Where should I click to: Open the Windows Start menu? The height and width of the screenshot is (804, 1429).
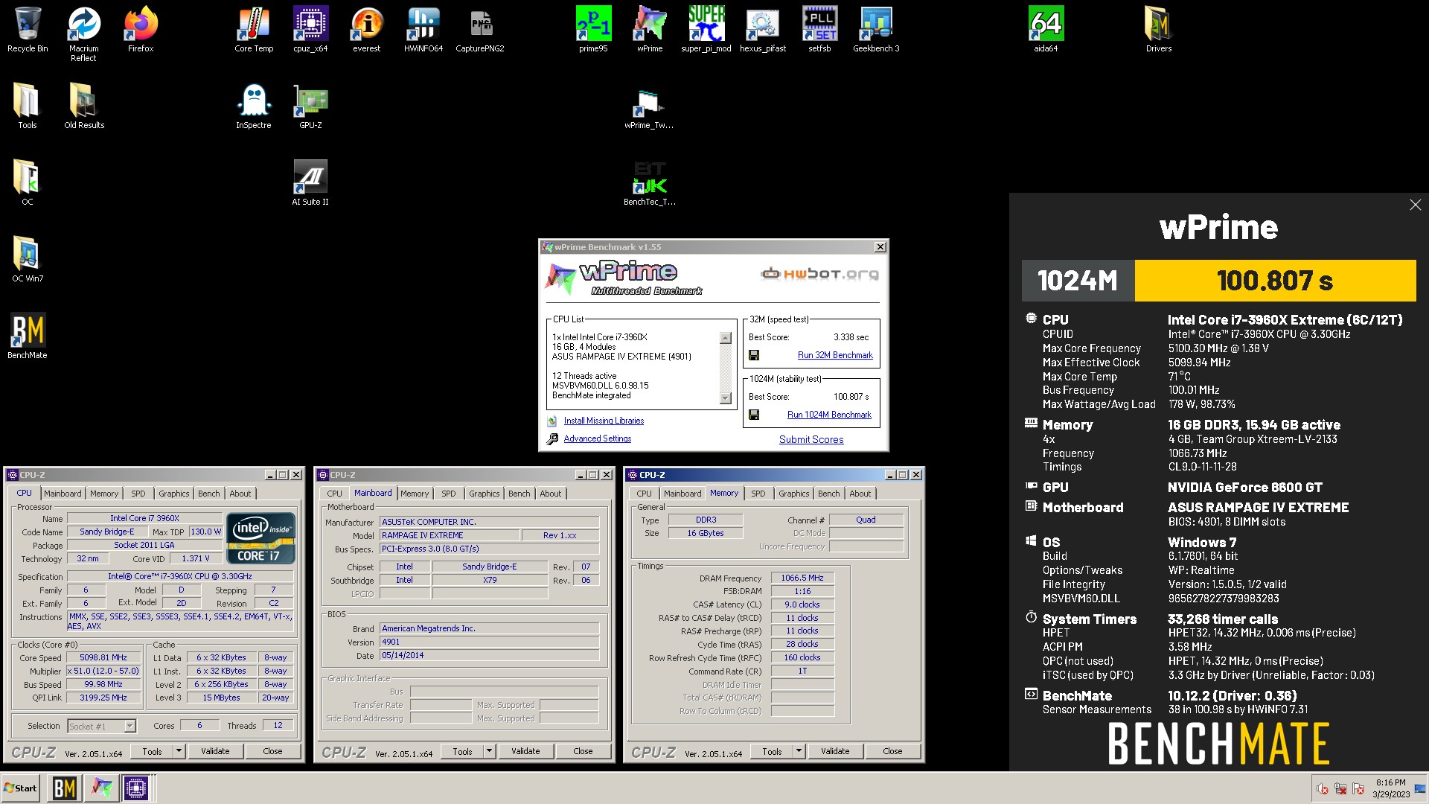pyautogui.click(x=20, y=788)
